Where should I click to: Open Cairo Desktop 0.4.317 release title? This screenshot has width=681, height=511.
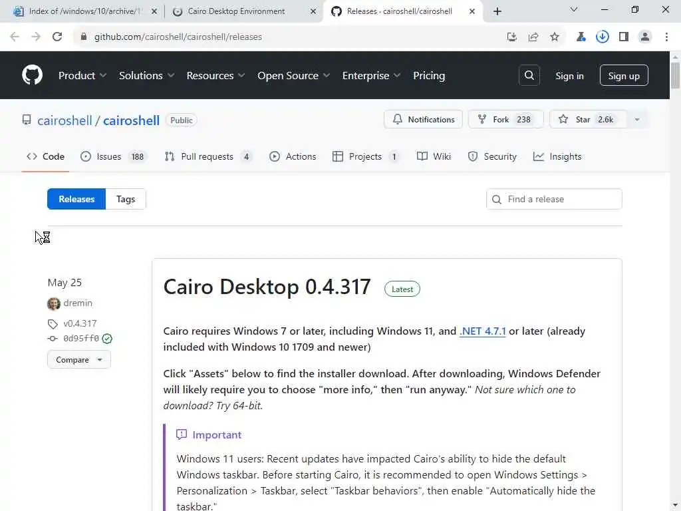[x=267, y=287]
